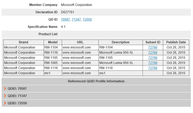Click www.microsoft.com URL in ms1 row

[x=76, y=73]
